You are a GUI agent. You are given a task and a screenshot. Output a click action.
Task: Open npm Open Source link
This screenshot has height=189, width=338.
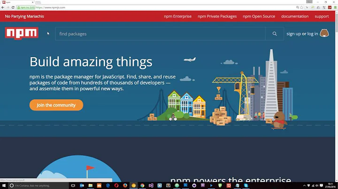click(x=259, y=16)
